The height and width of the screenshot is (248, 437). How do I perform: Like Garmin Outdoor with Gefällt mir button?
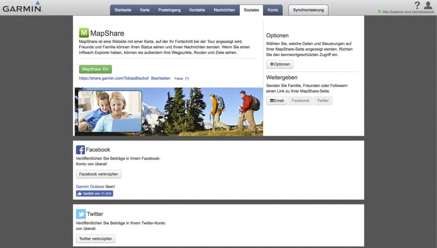click(x=95, y=194)
